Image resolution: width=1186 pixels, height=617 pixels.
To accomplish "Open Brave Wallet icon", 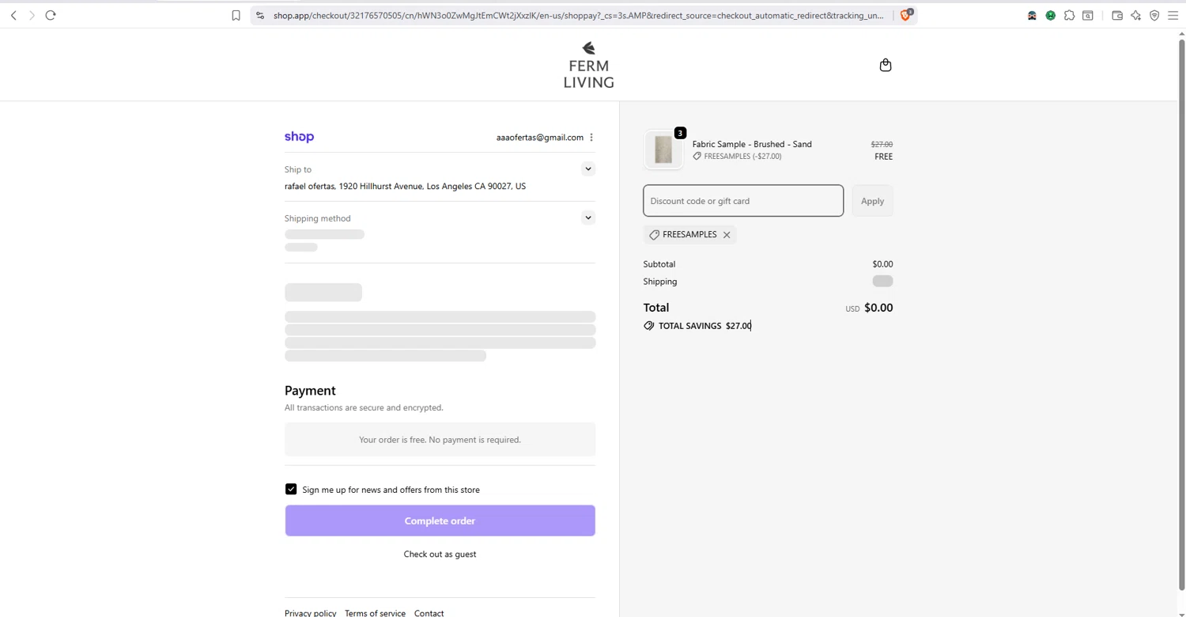I will [x=1117, y=15].
